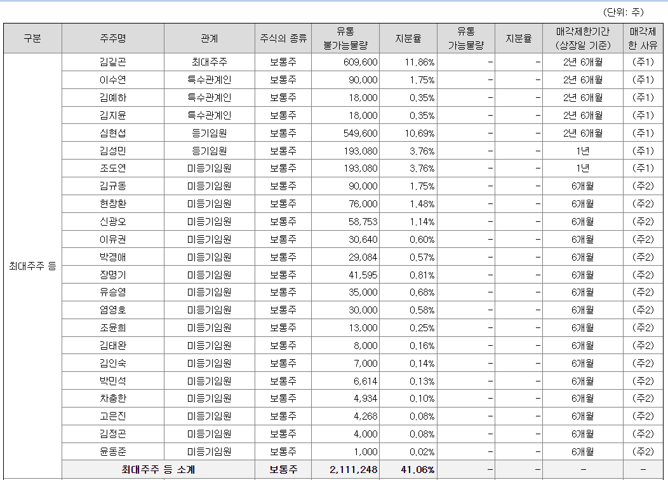Click the 관계 column header

(209, 38)
